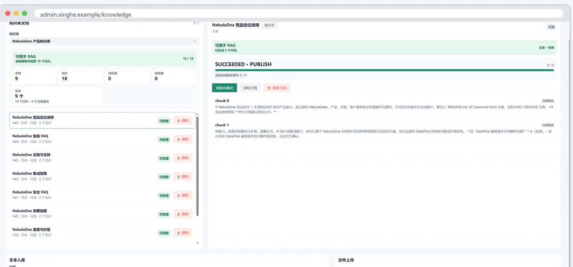This screenshot has height=267, width=573.
Task: Click the 重命名 button beside the title
Action: [x=270, y=25]
